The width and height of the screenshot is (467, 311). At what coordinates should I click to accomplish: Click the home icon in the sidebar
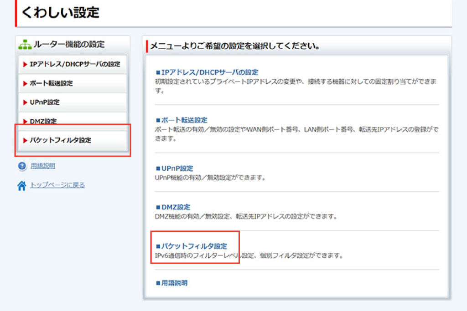(22, 185)
